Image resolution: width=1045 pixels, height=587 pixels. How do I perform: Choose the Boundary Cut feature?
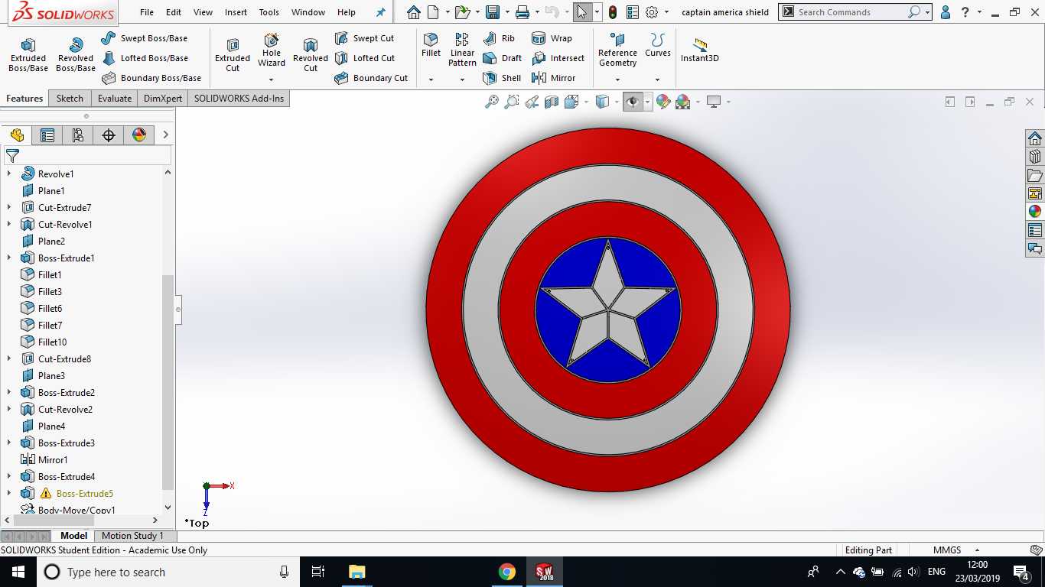[x=371, y=78]
